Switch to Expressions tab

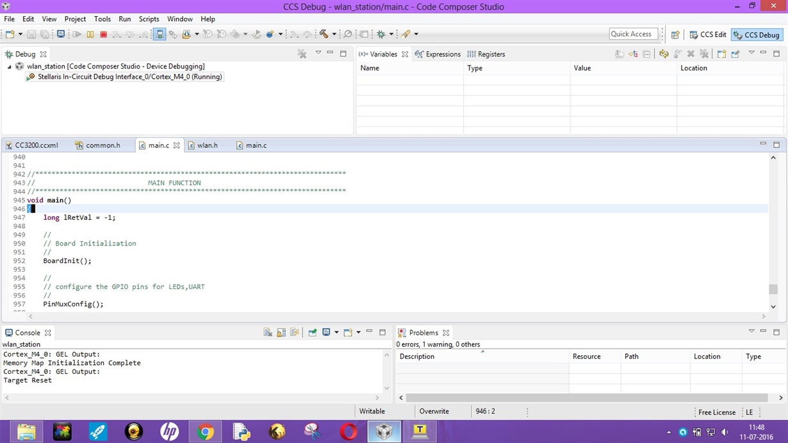click(x=438, y=54)
